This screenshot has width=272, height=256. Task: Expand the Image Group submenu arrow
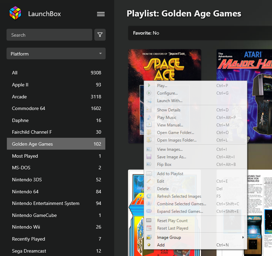[x=243, y=237]
